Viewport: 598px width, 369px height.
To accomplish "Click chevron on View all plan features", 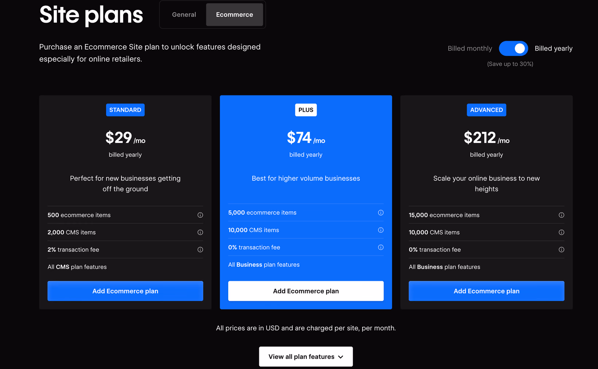I will click(x=341, y=357).
